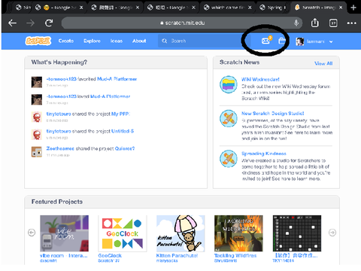Click the search magnifier icon
The height and width of the screenshot is (271, 361).
(x=165, y=41)
